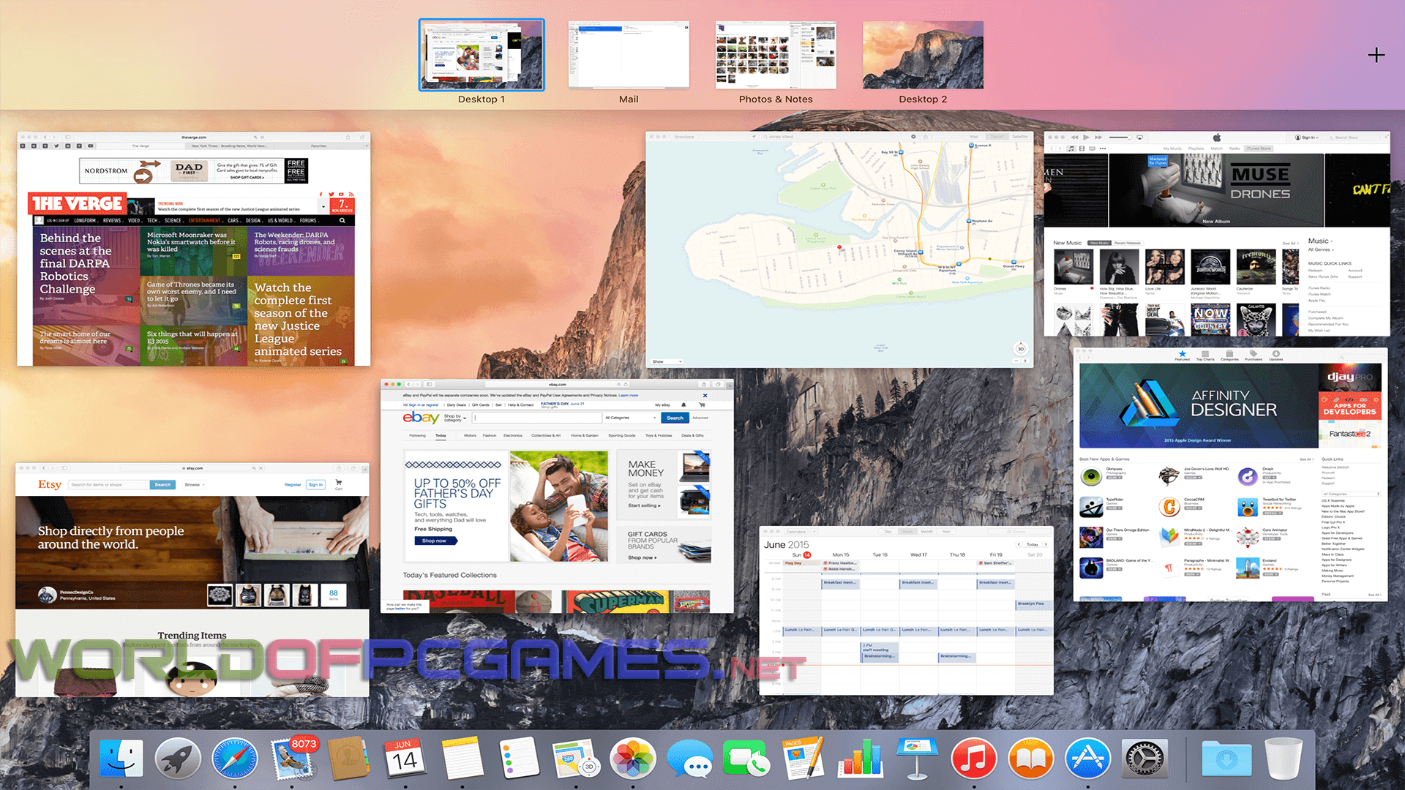Switch to Photos & Notes space
This screenshot has width=1405, height=790.
tap(776, 56)
